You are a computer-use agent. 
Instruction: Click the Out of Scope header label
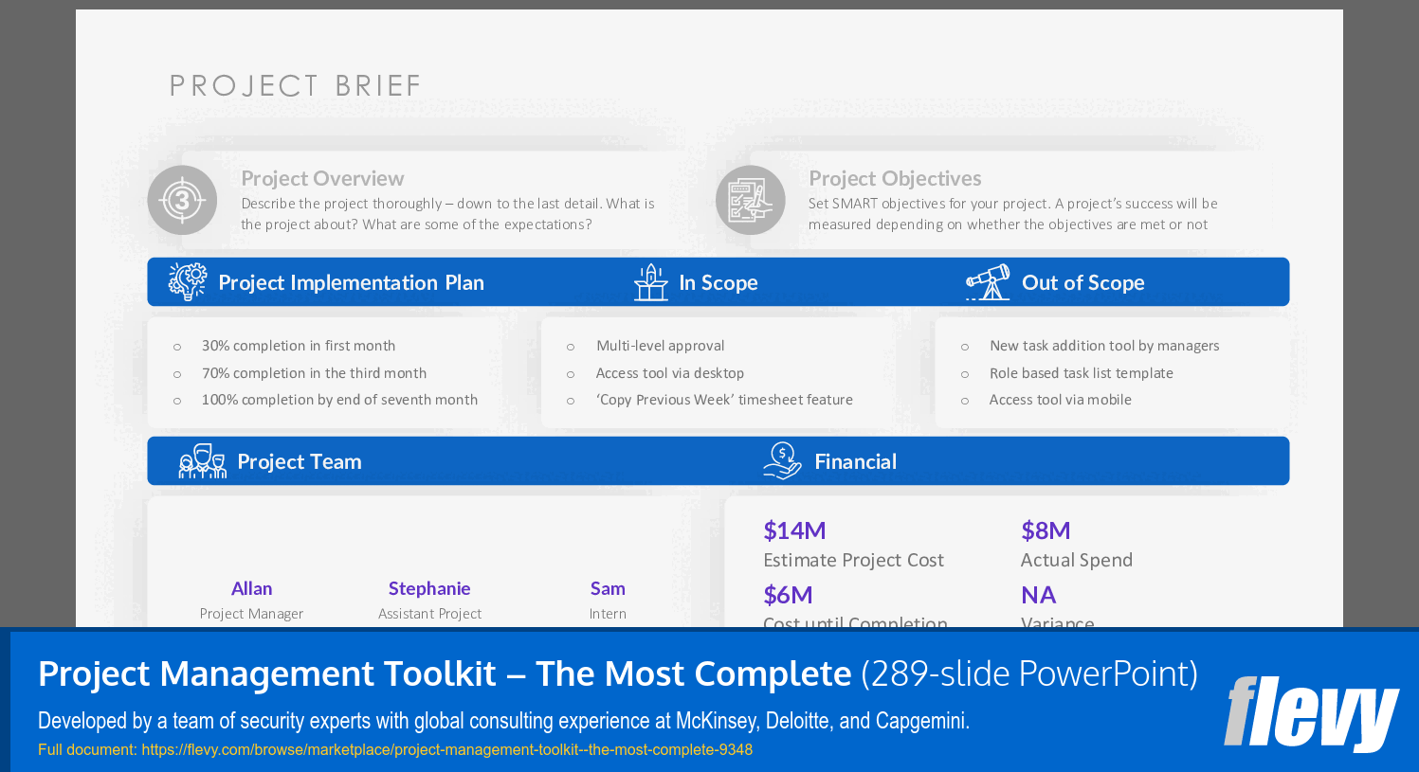pos(1083,282)
